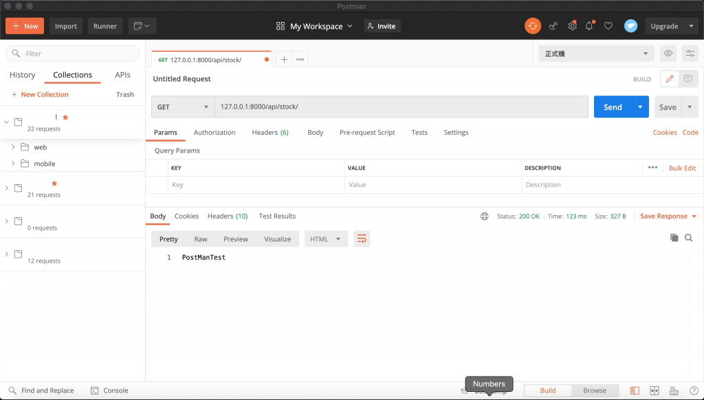
Task: Click the Send button
Action: click(613, 107)
